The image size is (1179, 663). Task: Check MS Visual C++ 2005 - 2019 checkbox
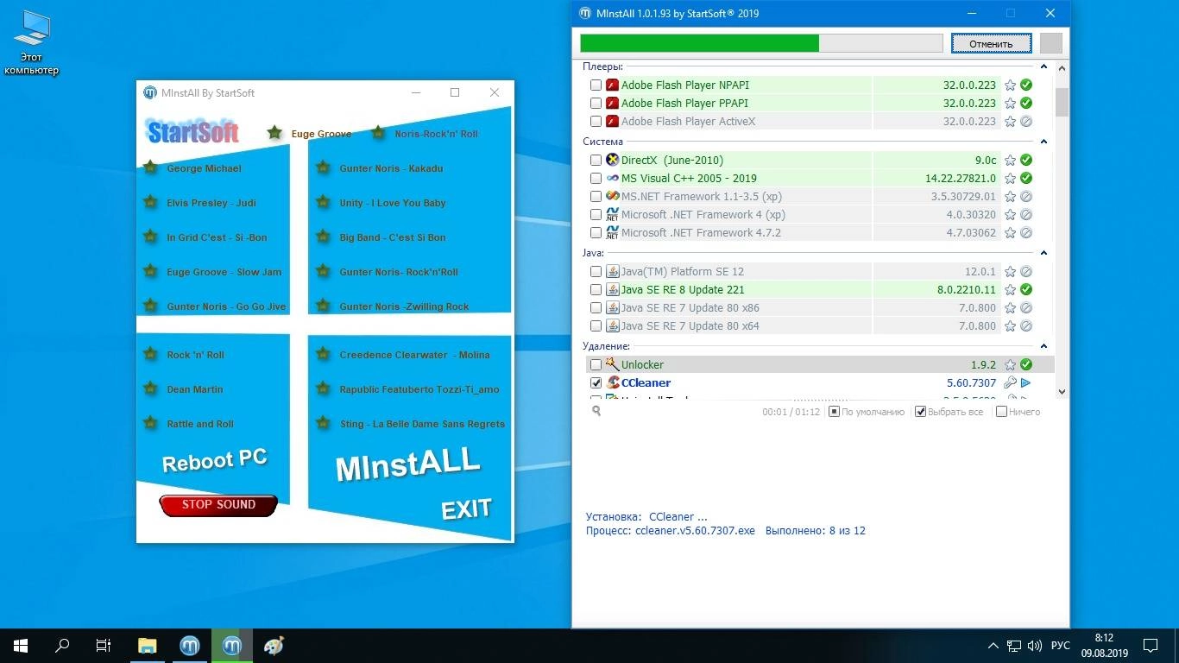[x=596, y=179]
